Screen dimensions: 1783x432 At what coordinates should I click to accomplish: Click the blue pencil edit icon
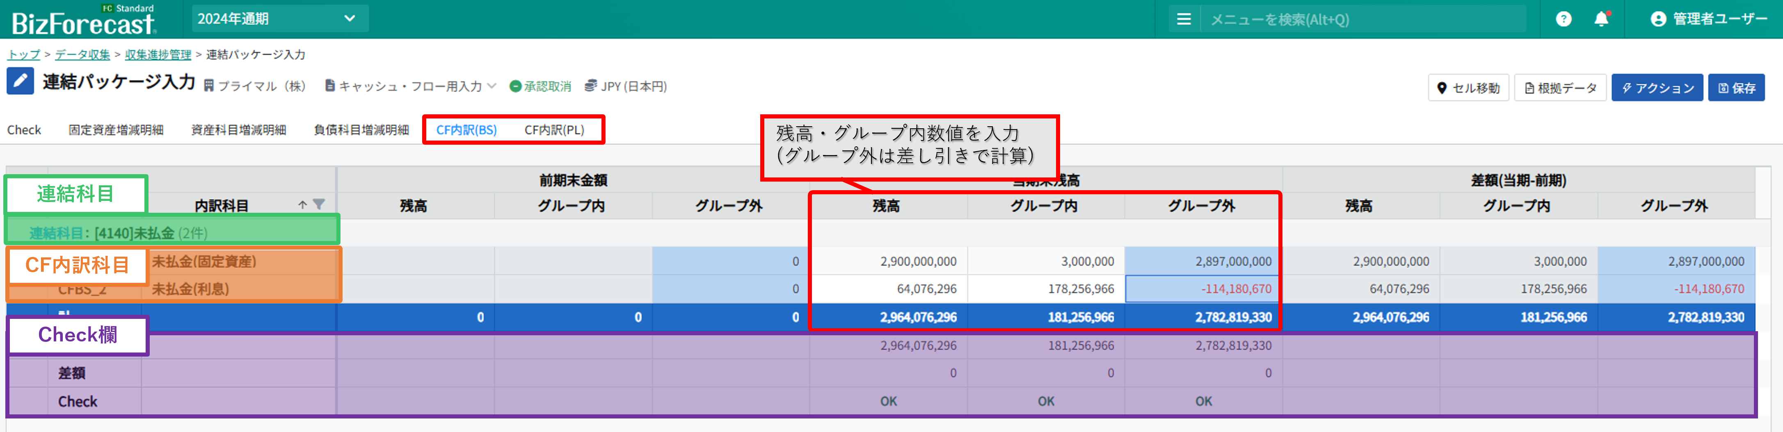tap(20, 82)
